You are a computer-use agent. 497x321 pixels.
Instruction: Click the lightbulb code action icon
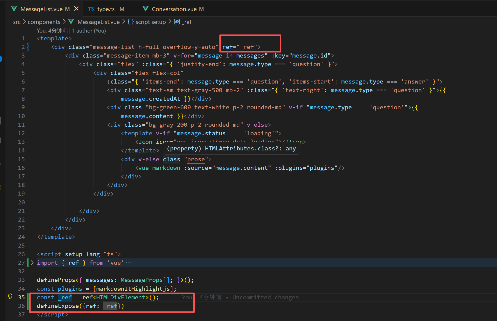coord(10,297)
